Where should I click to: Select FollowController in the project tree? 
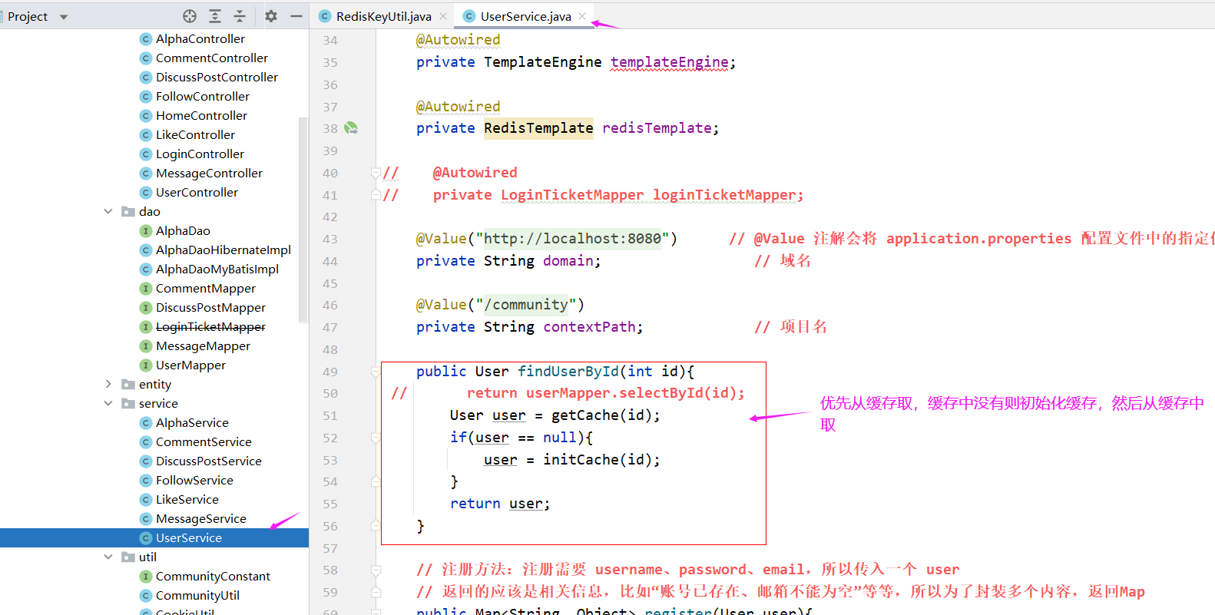(203, 96)
